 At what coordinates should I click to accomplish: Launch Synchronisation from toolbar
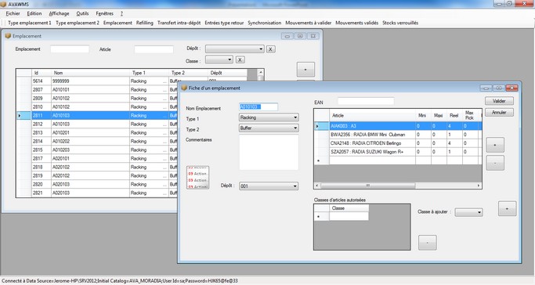(x=265, y=23)
